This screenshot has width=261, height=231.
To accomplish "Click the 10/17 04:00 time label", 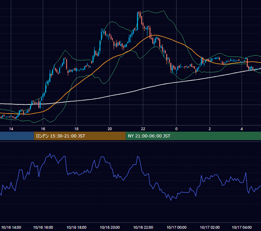I will pyautogui.click(x=242, y=227).
